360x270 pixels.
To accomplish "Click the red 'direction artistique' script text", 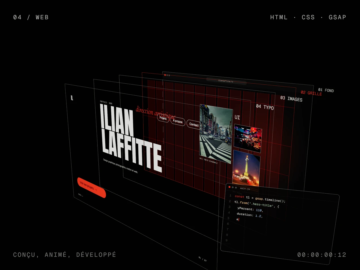I will point(156,113).
